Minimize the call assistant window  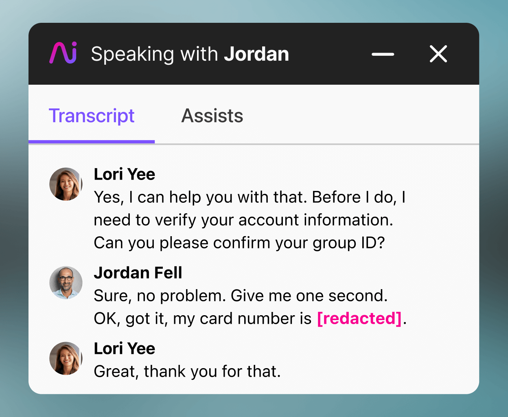(x=383, y=54)
